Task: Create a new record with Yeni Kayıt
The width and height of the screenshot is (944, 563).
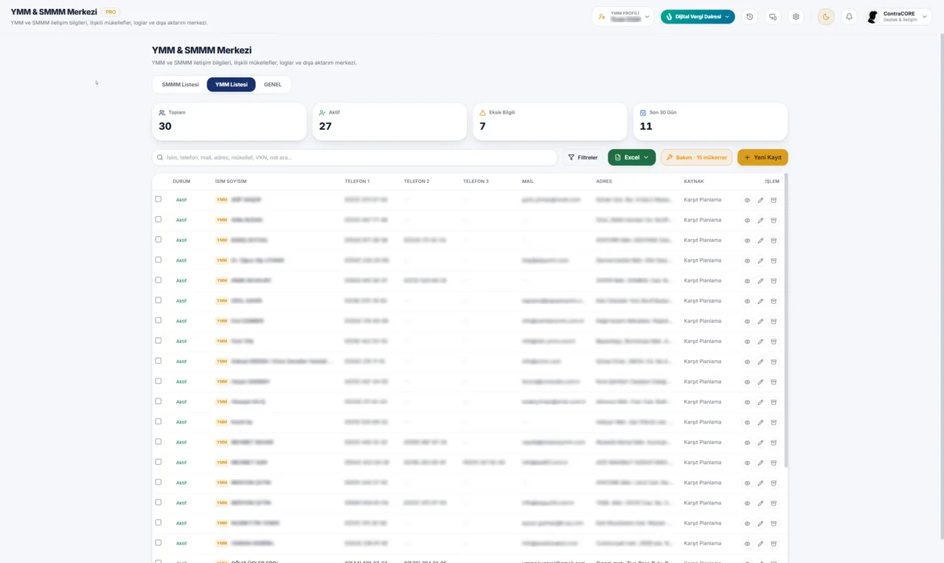Action: (763, 157)
